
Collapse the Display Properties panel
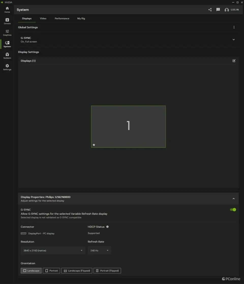234,199
